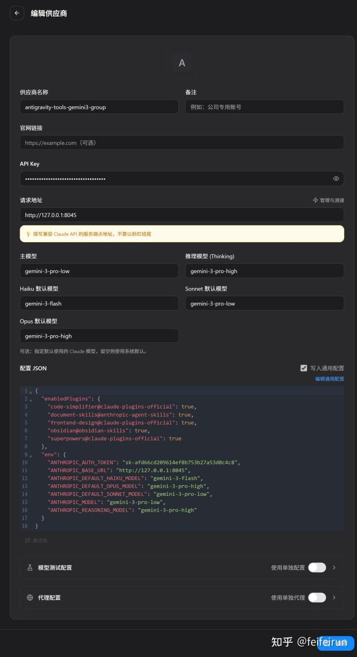Open the 编辑通用配置 link
Image resolution: width=357 pixels, height=657 pixels.
(329, 379)
